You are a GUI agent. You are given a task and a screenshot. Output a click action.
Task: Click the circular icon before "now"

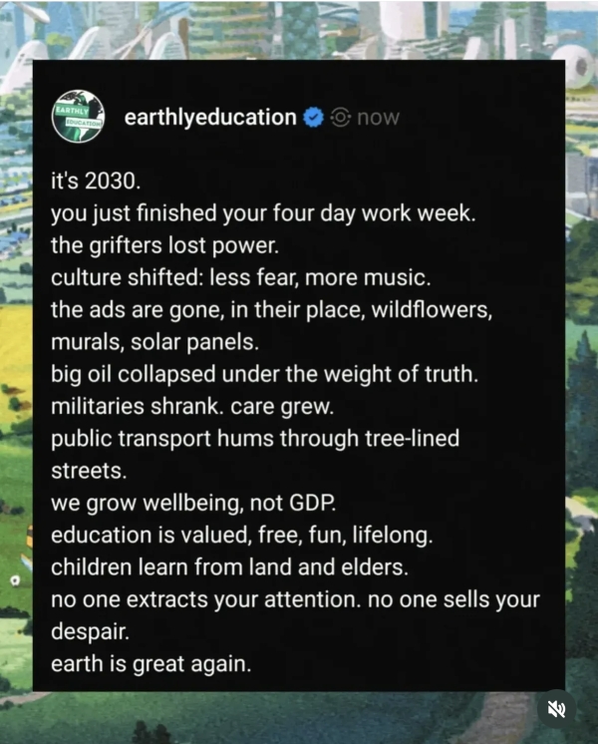(340, 118)
